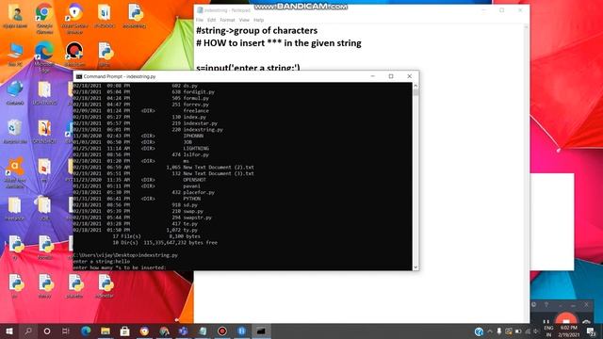The height and width of the screenshot is (339, 603).
Task: Click the Command Prompt title bar icon
Action: click(x=79, y=76)
